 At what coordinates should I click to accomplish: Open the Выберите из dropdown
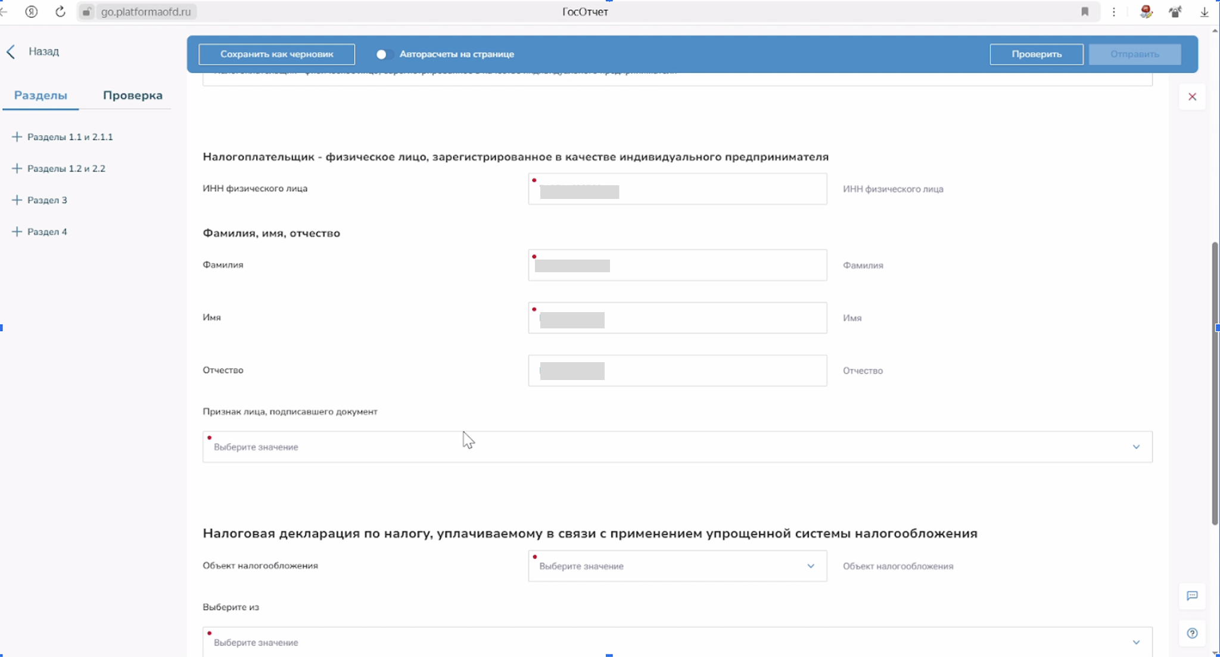click(677, 642)
